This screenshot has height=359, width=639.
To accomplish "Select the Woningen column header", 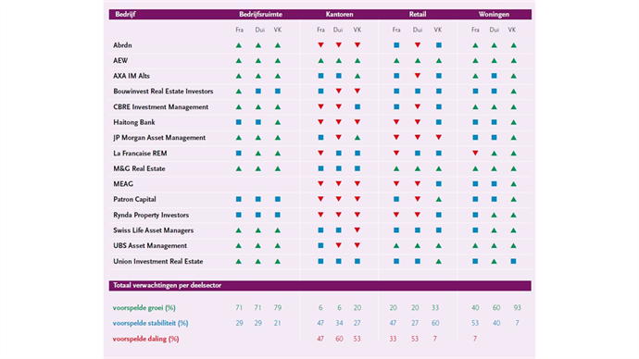I will pyautogui.click(x=494, y=14).
